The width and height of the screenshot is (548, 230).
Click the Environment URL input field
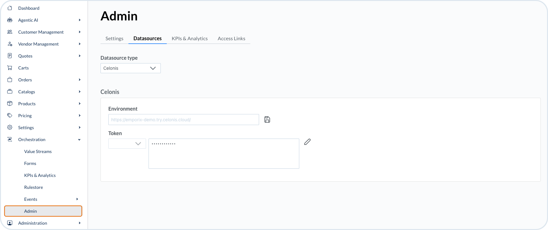(184, 120)
